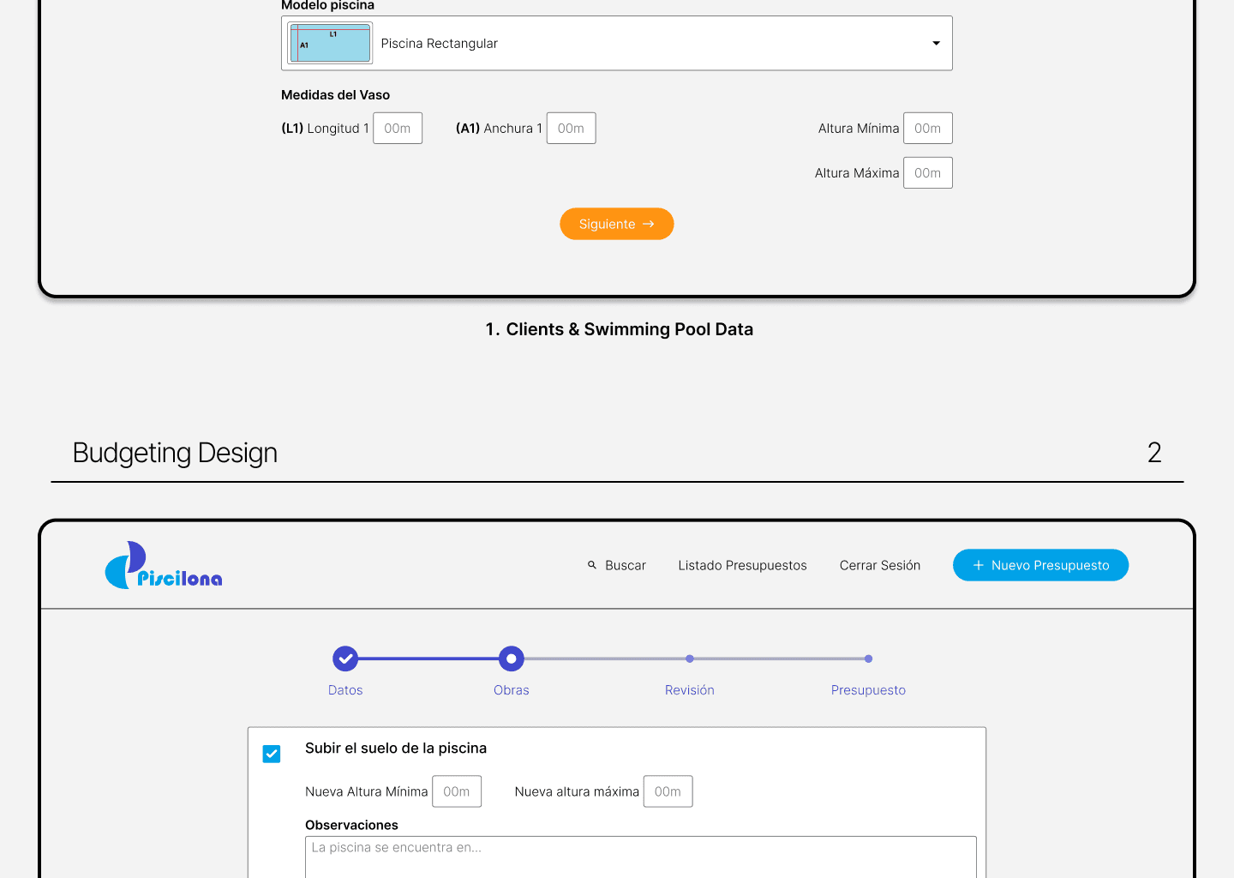
Task: Uncheck 'Subir el suelo de la piscina'
Action: (272, 754)
